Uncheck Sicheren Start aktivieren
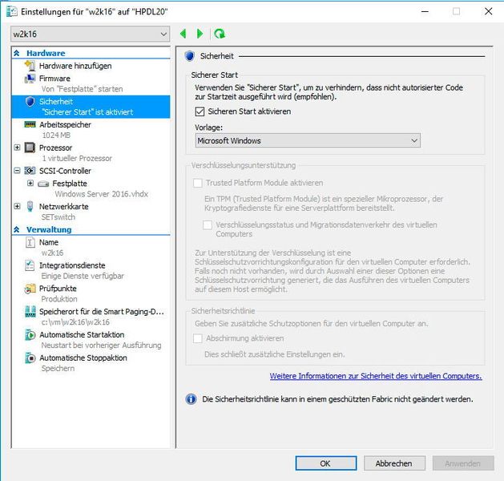Screen dimensions: 504x481 point(200,111)
